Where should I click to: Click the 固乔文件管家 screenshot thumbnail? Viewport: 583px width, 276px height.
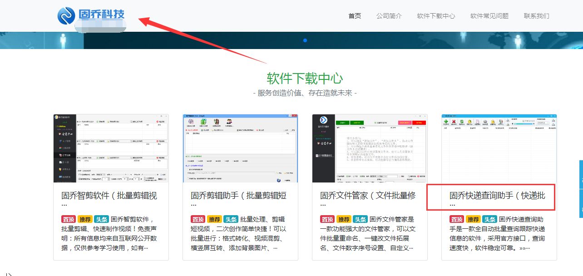pos(369,148)
